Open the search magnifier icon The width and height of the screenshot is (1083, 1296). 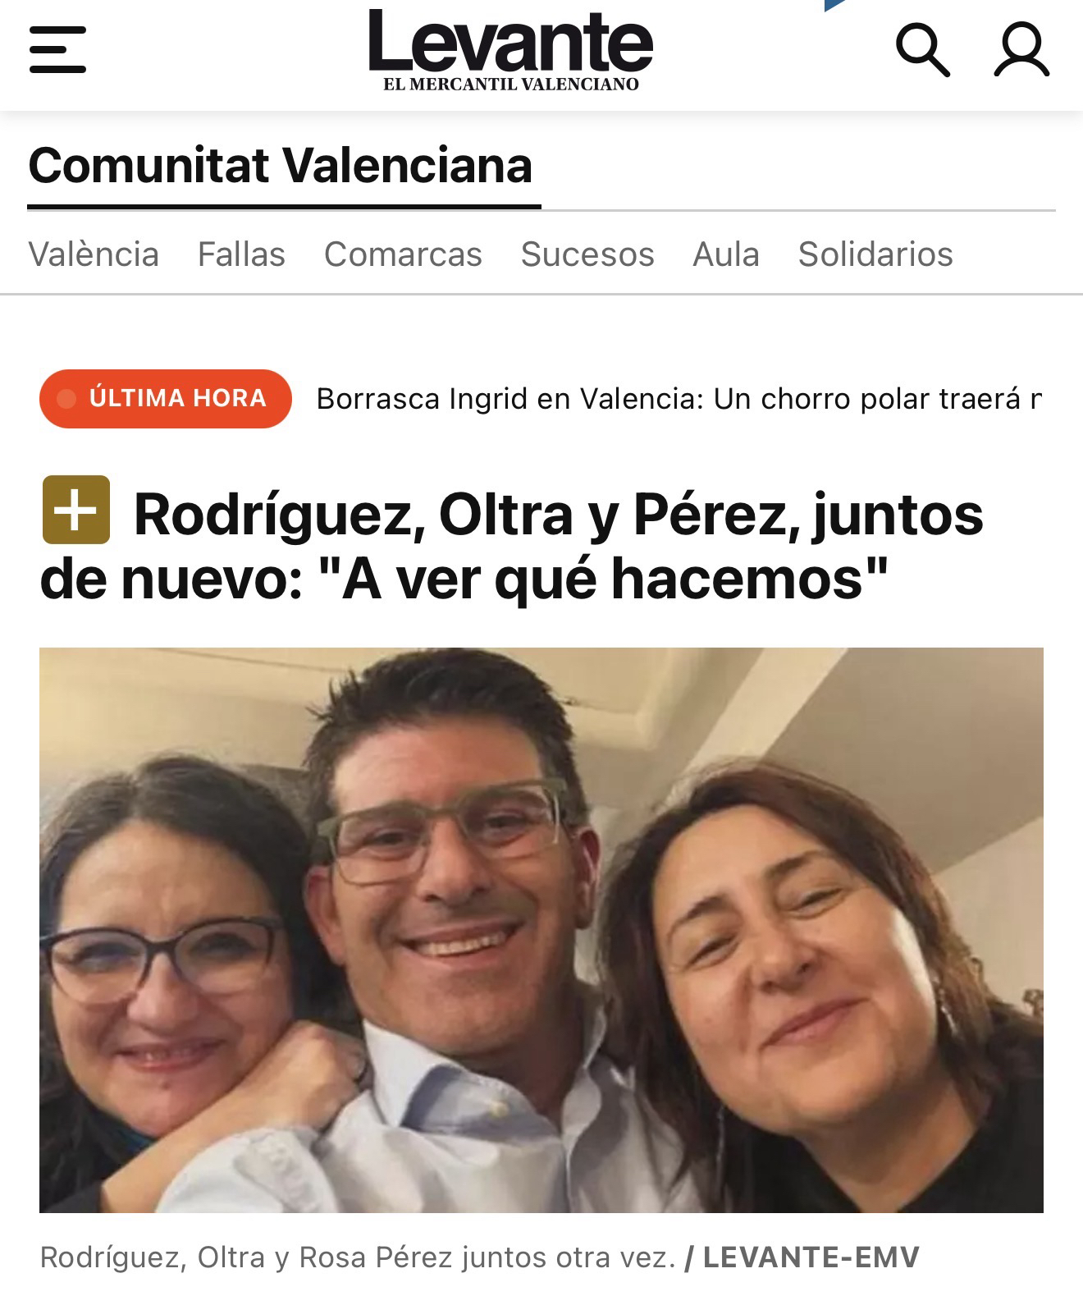pyautogui.click(x=922, y=50)
